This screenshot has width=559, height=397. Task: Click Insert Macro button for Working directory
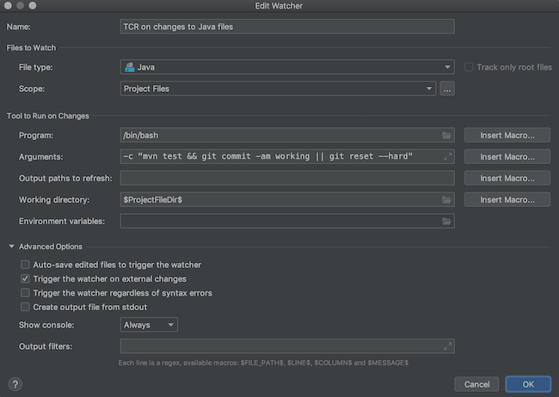[507, 199]
